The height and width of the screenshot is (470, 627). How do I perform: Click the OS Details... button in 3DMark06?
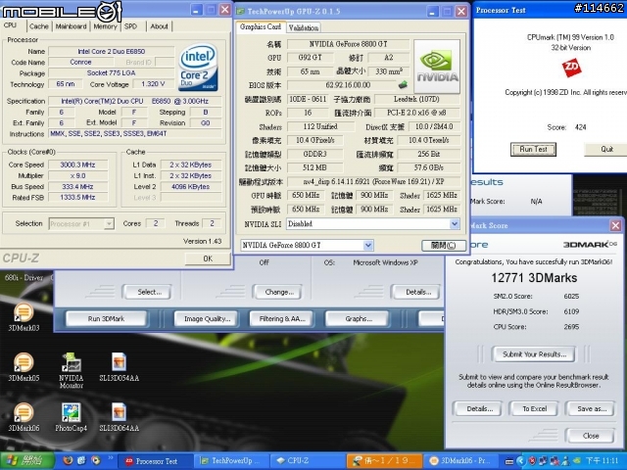pos(415,292)
